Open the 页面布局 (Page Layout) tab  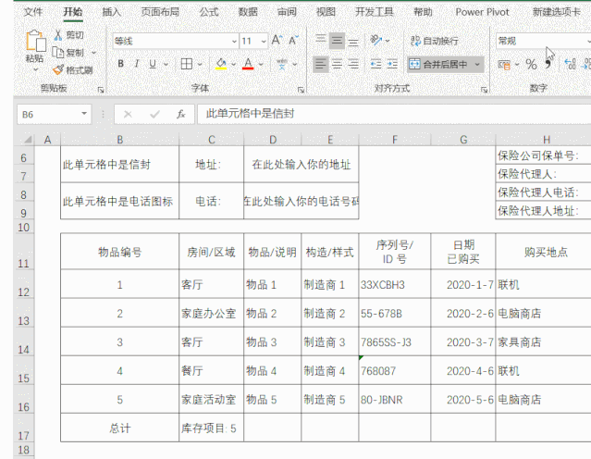point(161,12)
